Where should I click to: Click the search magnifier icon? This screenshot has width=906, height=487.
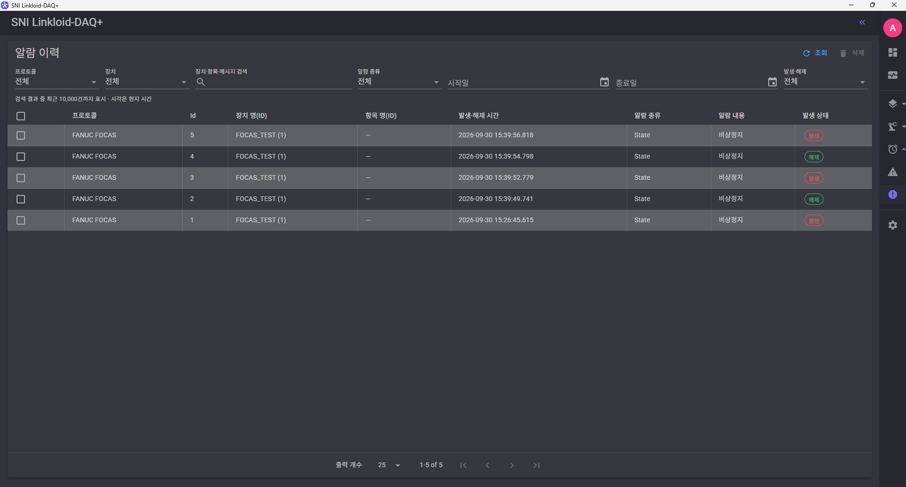pyautogui.click(x=201, y=82)
